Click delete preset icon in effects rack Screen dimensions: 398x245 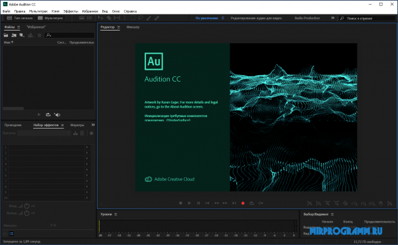tap(82, 133)
